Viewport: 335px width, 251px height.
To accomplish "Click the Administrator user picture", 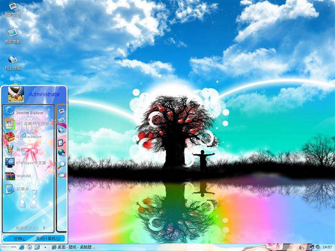I will [16, 94].
